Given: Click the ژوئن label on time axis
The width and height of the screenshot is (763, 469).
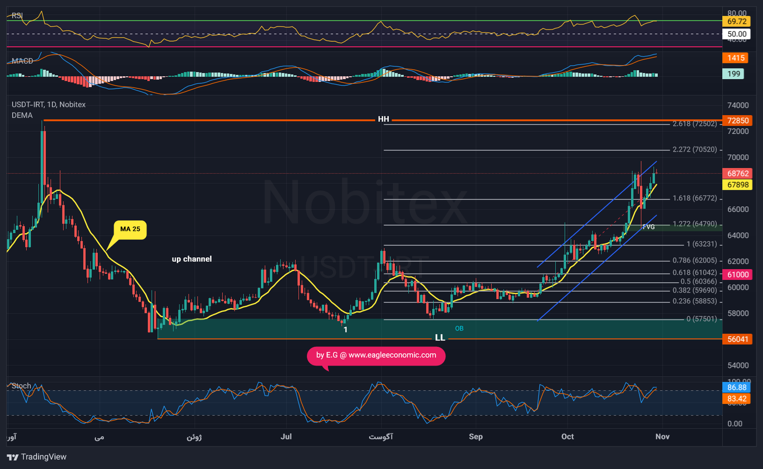Looking at the screenshot, I should click(x=194, y=438).
